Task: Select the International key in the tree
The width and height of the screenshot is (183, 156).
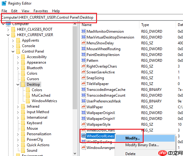Action: 37,117
